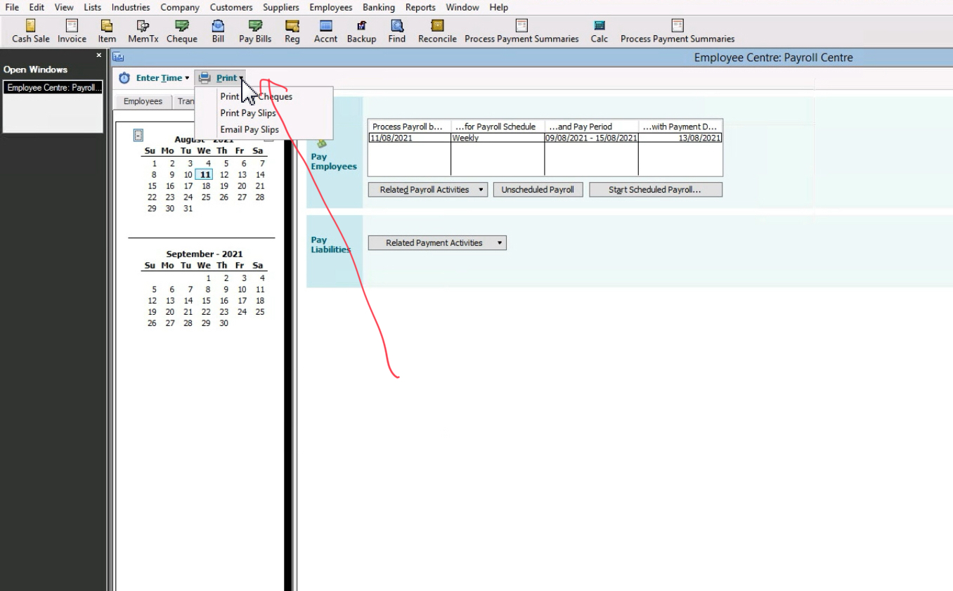Open the Banking menu
Screen dimensions: 953x591
379,7
